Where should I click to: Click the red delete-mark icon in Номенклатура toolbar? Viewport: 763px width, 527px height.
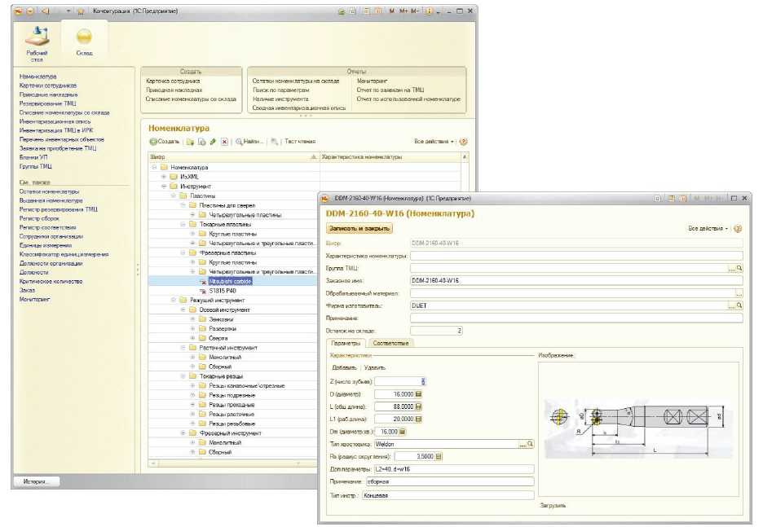[224, 142]
